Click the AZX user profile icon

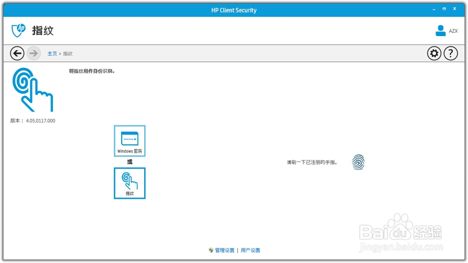click(x=440, y=31)
